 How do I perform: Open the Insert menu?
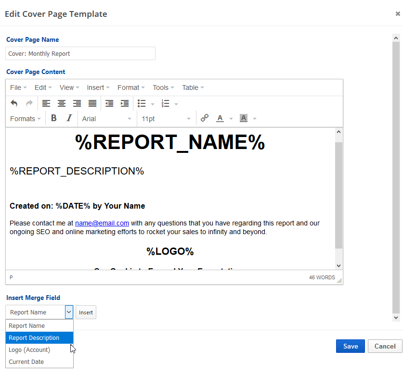click(x=98, y=87)
